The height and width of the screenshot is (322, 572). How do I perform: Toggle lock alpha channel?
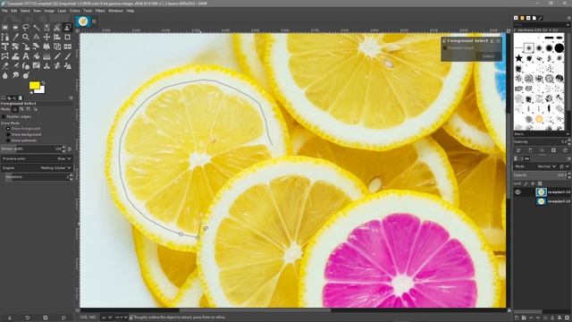coord(540,183)
